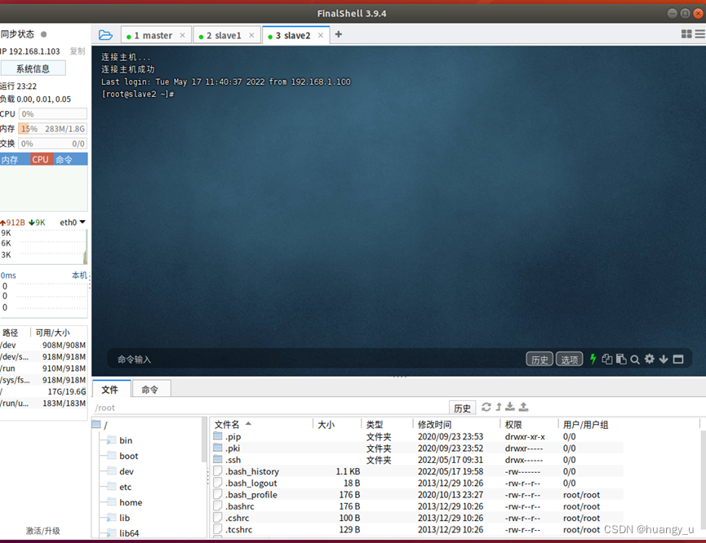The height and width of the screenshot is (543, 706).
Task: Open the 文件 tab in bottom panel
Action: [x=111, y=389]
